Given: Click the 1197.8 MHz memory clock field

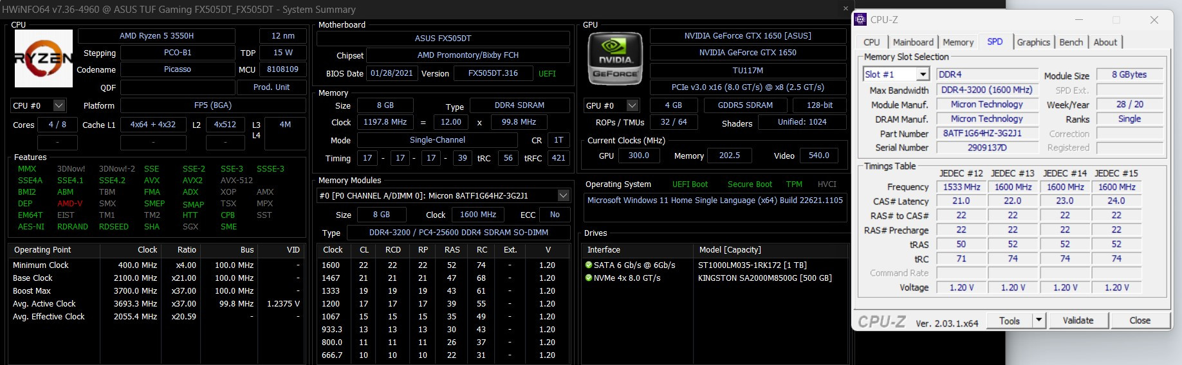Looking at the screenshot, I should (x=385, y=122).
